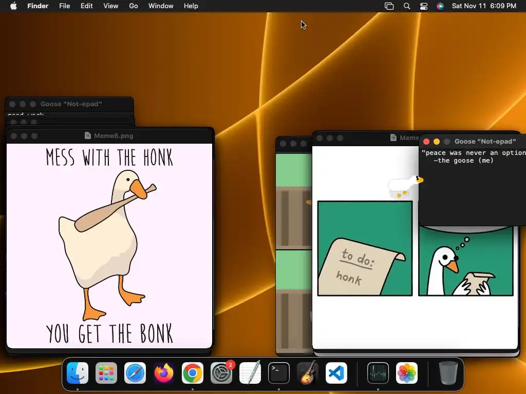This screenshot has width=526, height=394.
Task: Open Launchpad from the Dock
Action: [x=106, y=373]
